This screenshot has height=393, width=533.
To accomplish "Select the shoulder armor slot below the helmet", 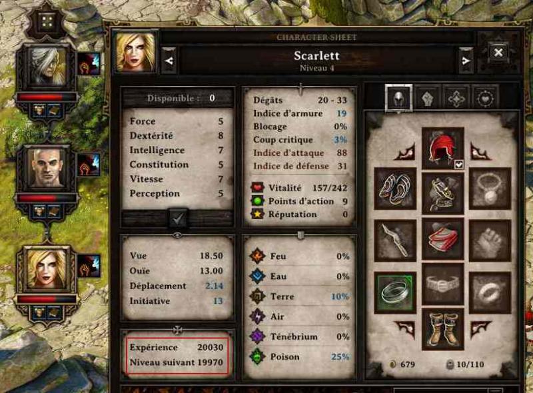I will pyautogui.click(x=442, y=193).
